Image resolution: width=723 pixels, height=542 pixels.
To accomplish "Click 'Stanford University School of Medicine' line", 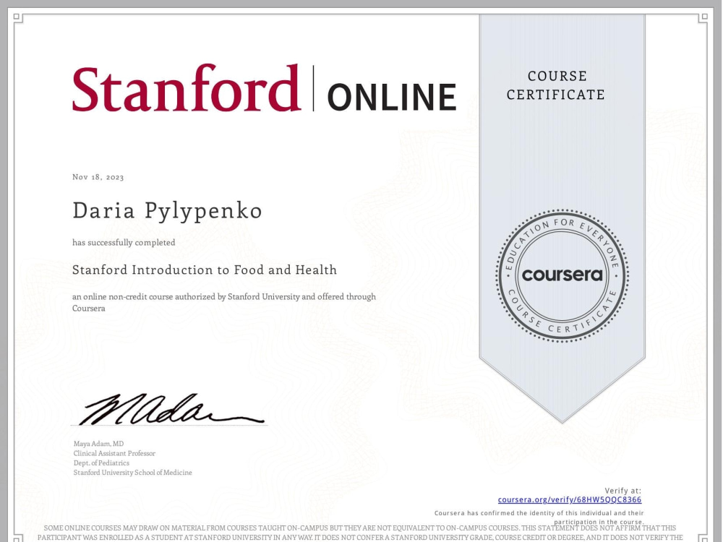I will 133,473.
